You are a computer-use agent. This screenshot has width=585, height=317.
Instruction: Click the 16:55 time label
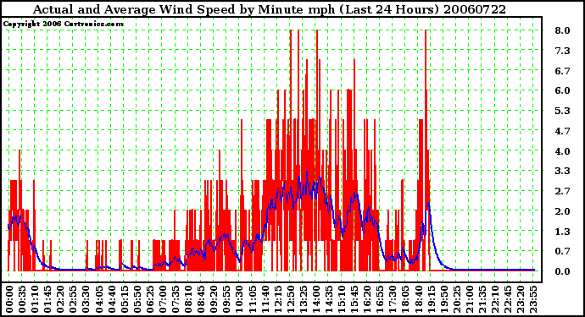[380, 299]
